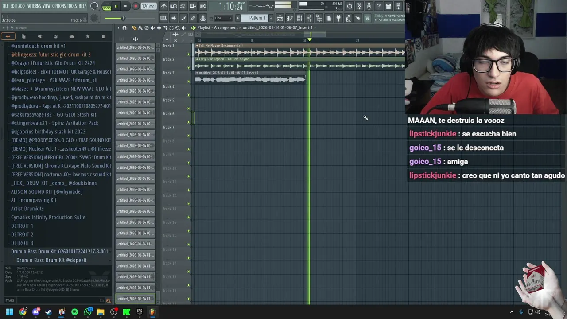Toggle overdub/blend recording icon
Screen dimensions: 567x319
click(x=193, y=6)
